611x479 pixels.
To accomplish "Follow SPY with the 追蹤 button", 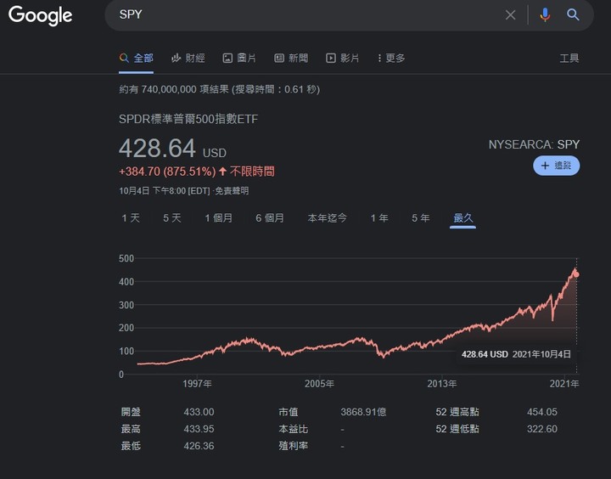I will [x=556, y=166].
